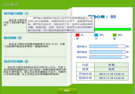
Task: Click the 稳定指数 heading
Action: click(10, 38)
